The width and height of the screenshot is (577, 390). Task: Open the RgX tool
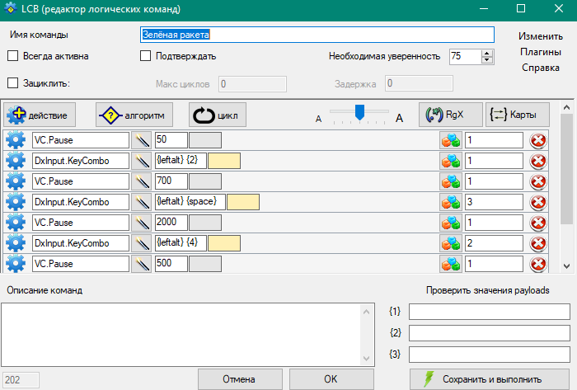450,115
